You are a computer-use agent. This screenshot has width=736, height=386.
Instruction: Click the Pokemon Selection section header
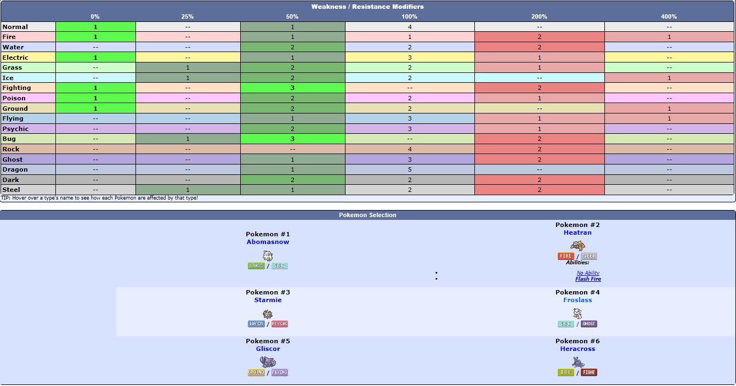point(367,215)
